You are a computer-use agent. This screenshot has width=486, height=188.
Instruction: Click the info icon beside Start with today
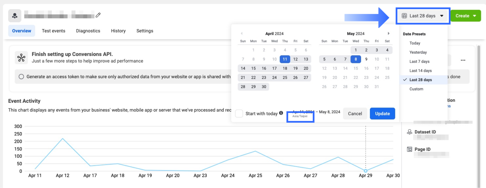coord(281,113)
